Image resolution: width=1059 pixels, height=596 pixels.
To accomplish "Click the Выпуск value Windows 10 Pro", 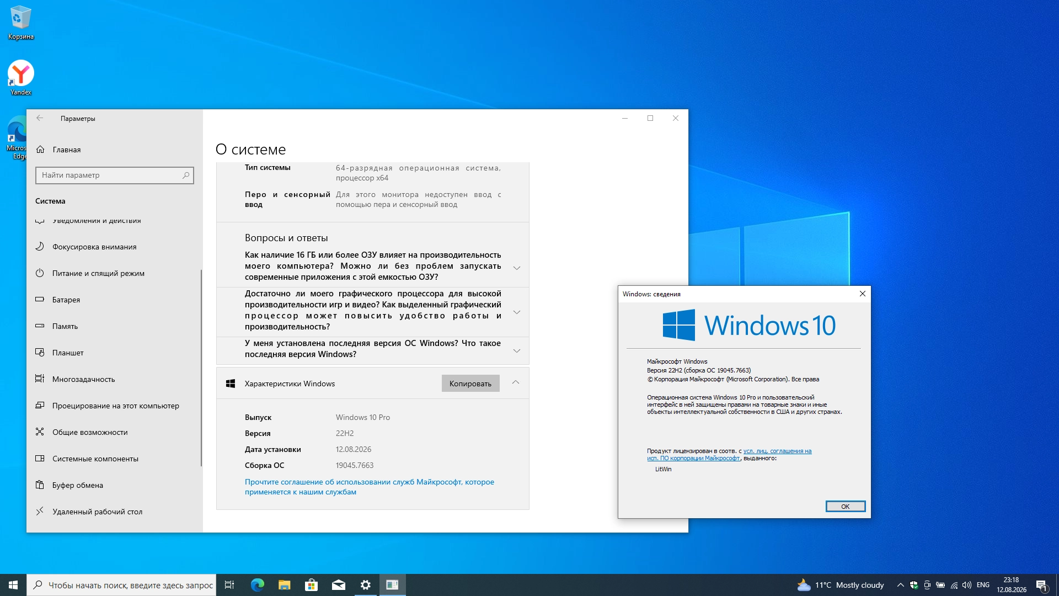I will 363,417.
